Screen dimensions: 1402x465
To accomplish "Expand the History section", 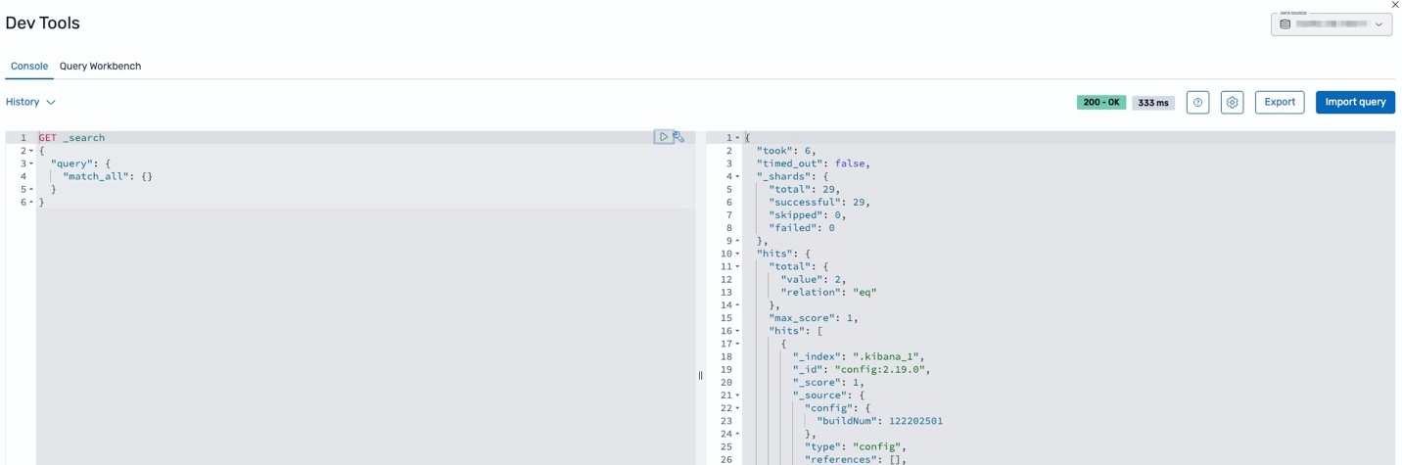I will (30, 102).
